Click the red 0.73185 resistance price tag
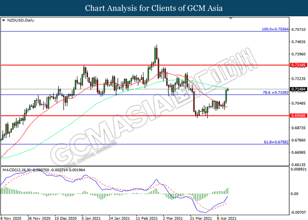Image resolution: width=308 pixels, height=220 pixels. 298,65
